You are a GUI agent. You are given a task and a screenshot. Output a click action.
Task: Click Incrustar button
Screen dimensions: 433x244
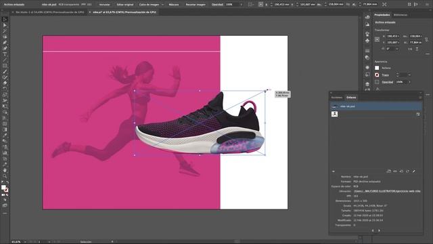104,5
